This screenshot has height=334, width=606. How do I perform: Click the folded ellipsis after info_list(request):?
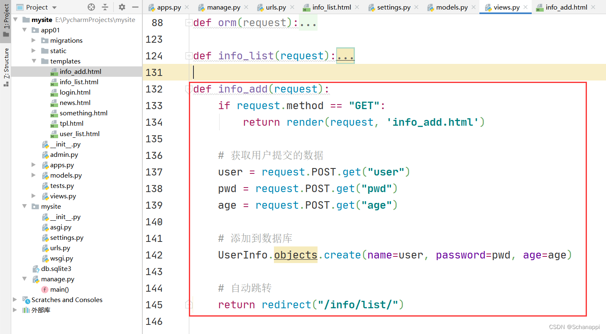pyautogui.click(x=345, y=56)
